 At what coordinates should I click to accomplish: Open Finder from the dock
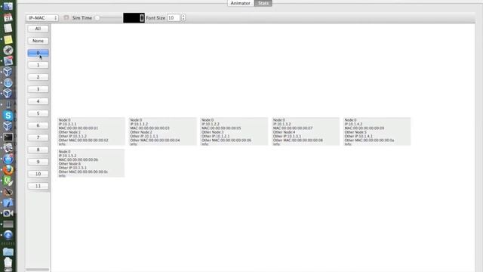[8, 6]
